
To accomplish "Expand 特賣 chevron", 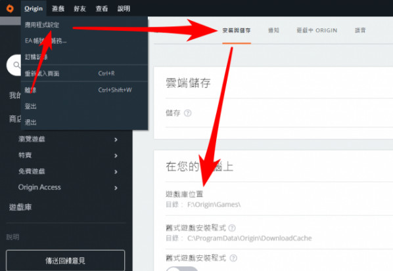I will point(116,156).
